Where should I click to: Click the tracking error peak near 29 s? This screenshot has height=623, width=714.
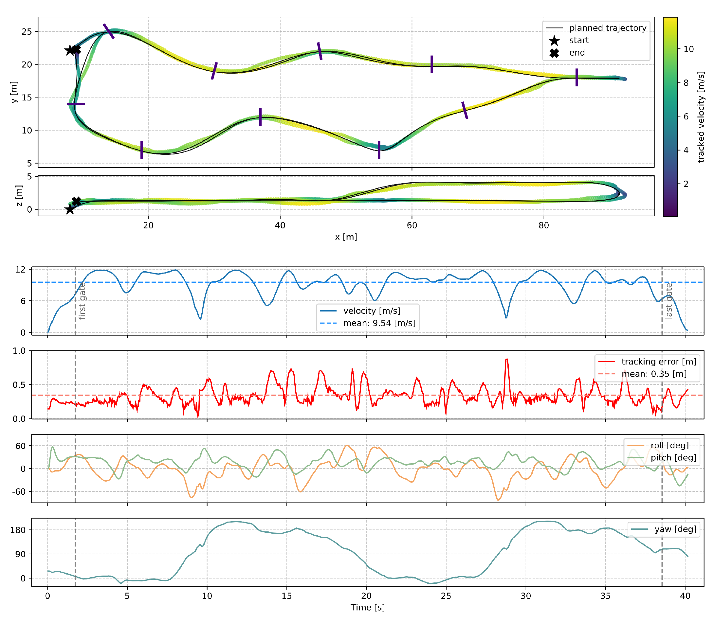click(506, 359)
